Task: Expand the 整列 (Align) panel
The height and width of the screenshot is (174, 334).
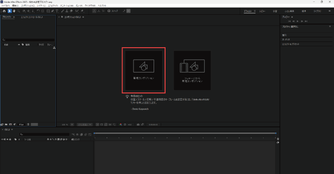Action: (284, 35)
